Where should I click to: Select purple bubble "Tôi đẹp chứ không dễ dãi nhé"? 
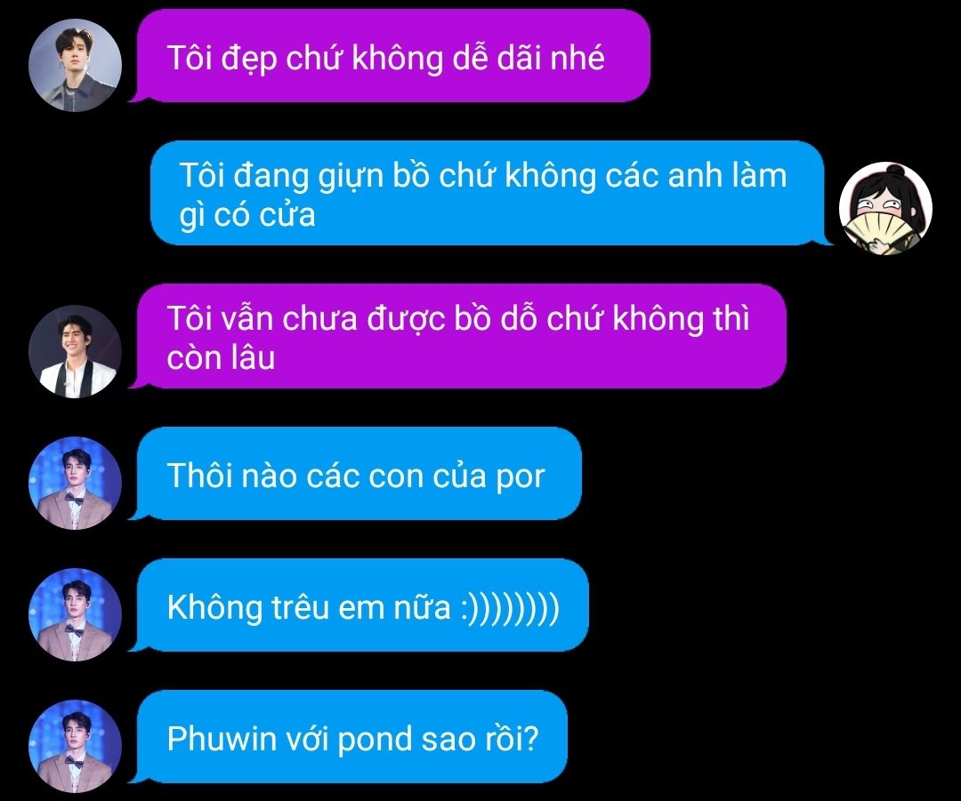[x=392, y=56]
